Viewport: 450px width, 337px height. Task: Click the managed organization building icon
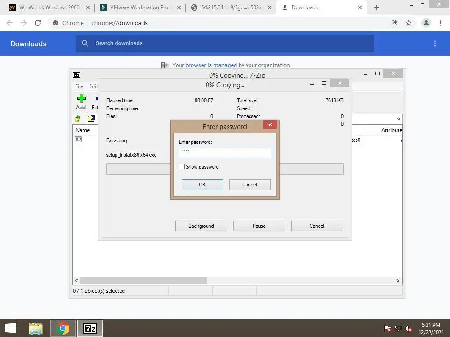(165, 65)
